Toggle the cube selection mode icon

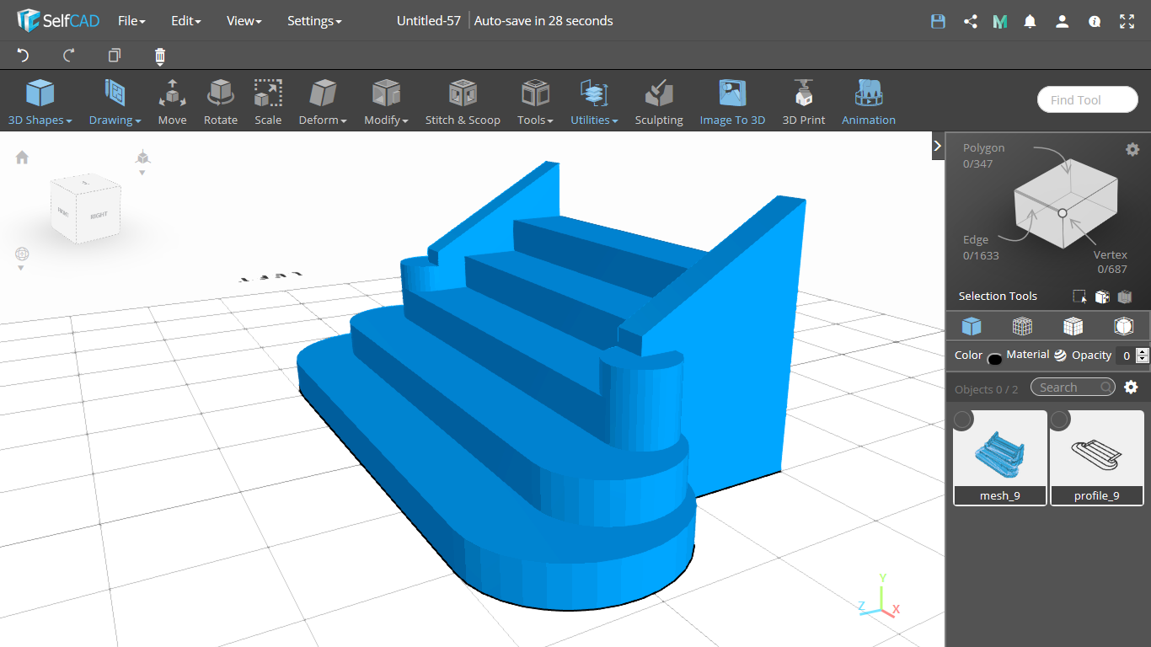click(1102, 297)
